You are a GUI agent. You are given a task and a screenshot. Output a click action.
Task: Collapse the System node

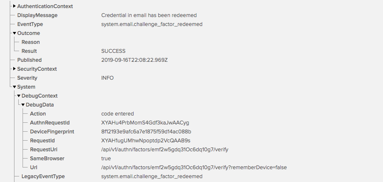coord(14,87)
